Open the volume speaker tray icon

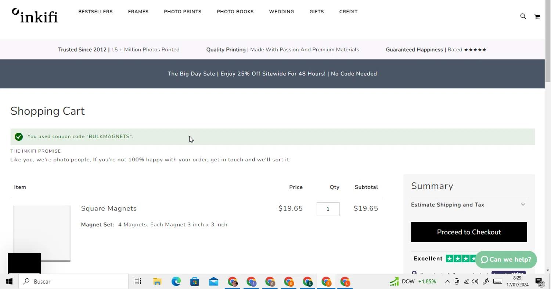(475, 282)
